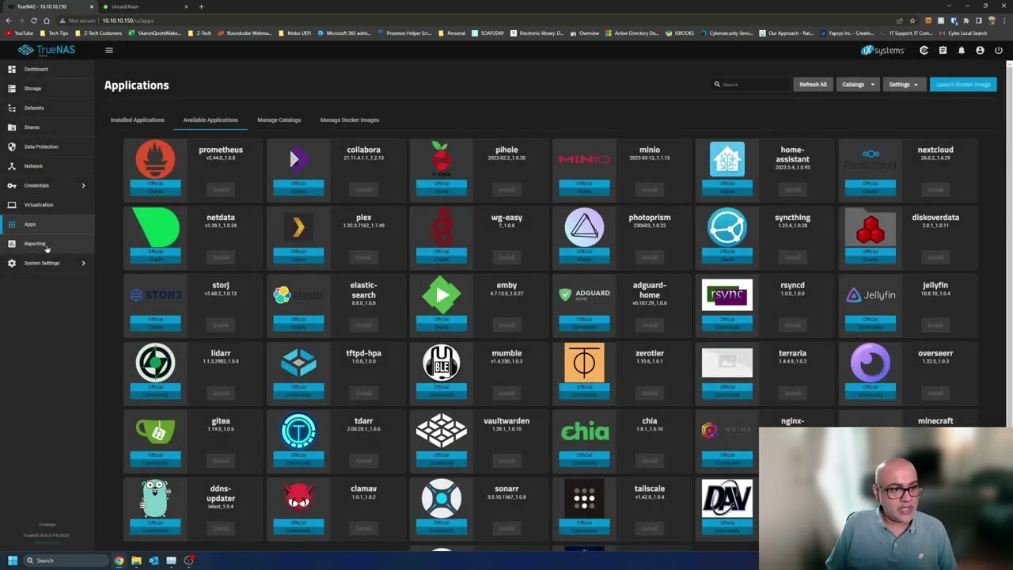Click the power icon in top bar
Image resolution: width=1013 pixels, height=570 pixels.
tap(999, 51)
